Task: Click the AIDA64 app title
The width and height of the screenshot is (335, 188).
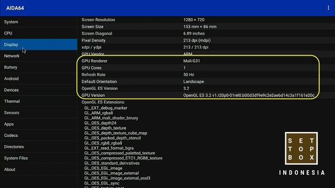Action: pos(15,8)
